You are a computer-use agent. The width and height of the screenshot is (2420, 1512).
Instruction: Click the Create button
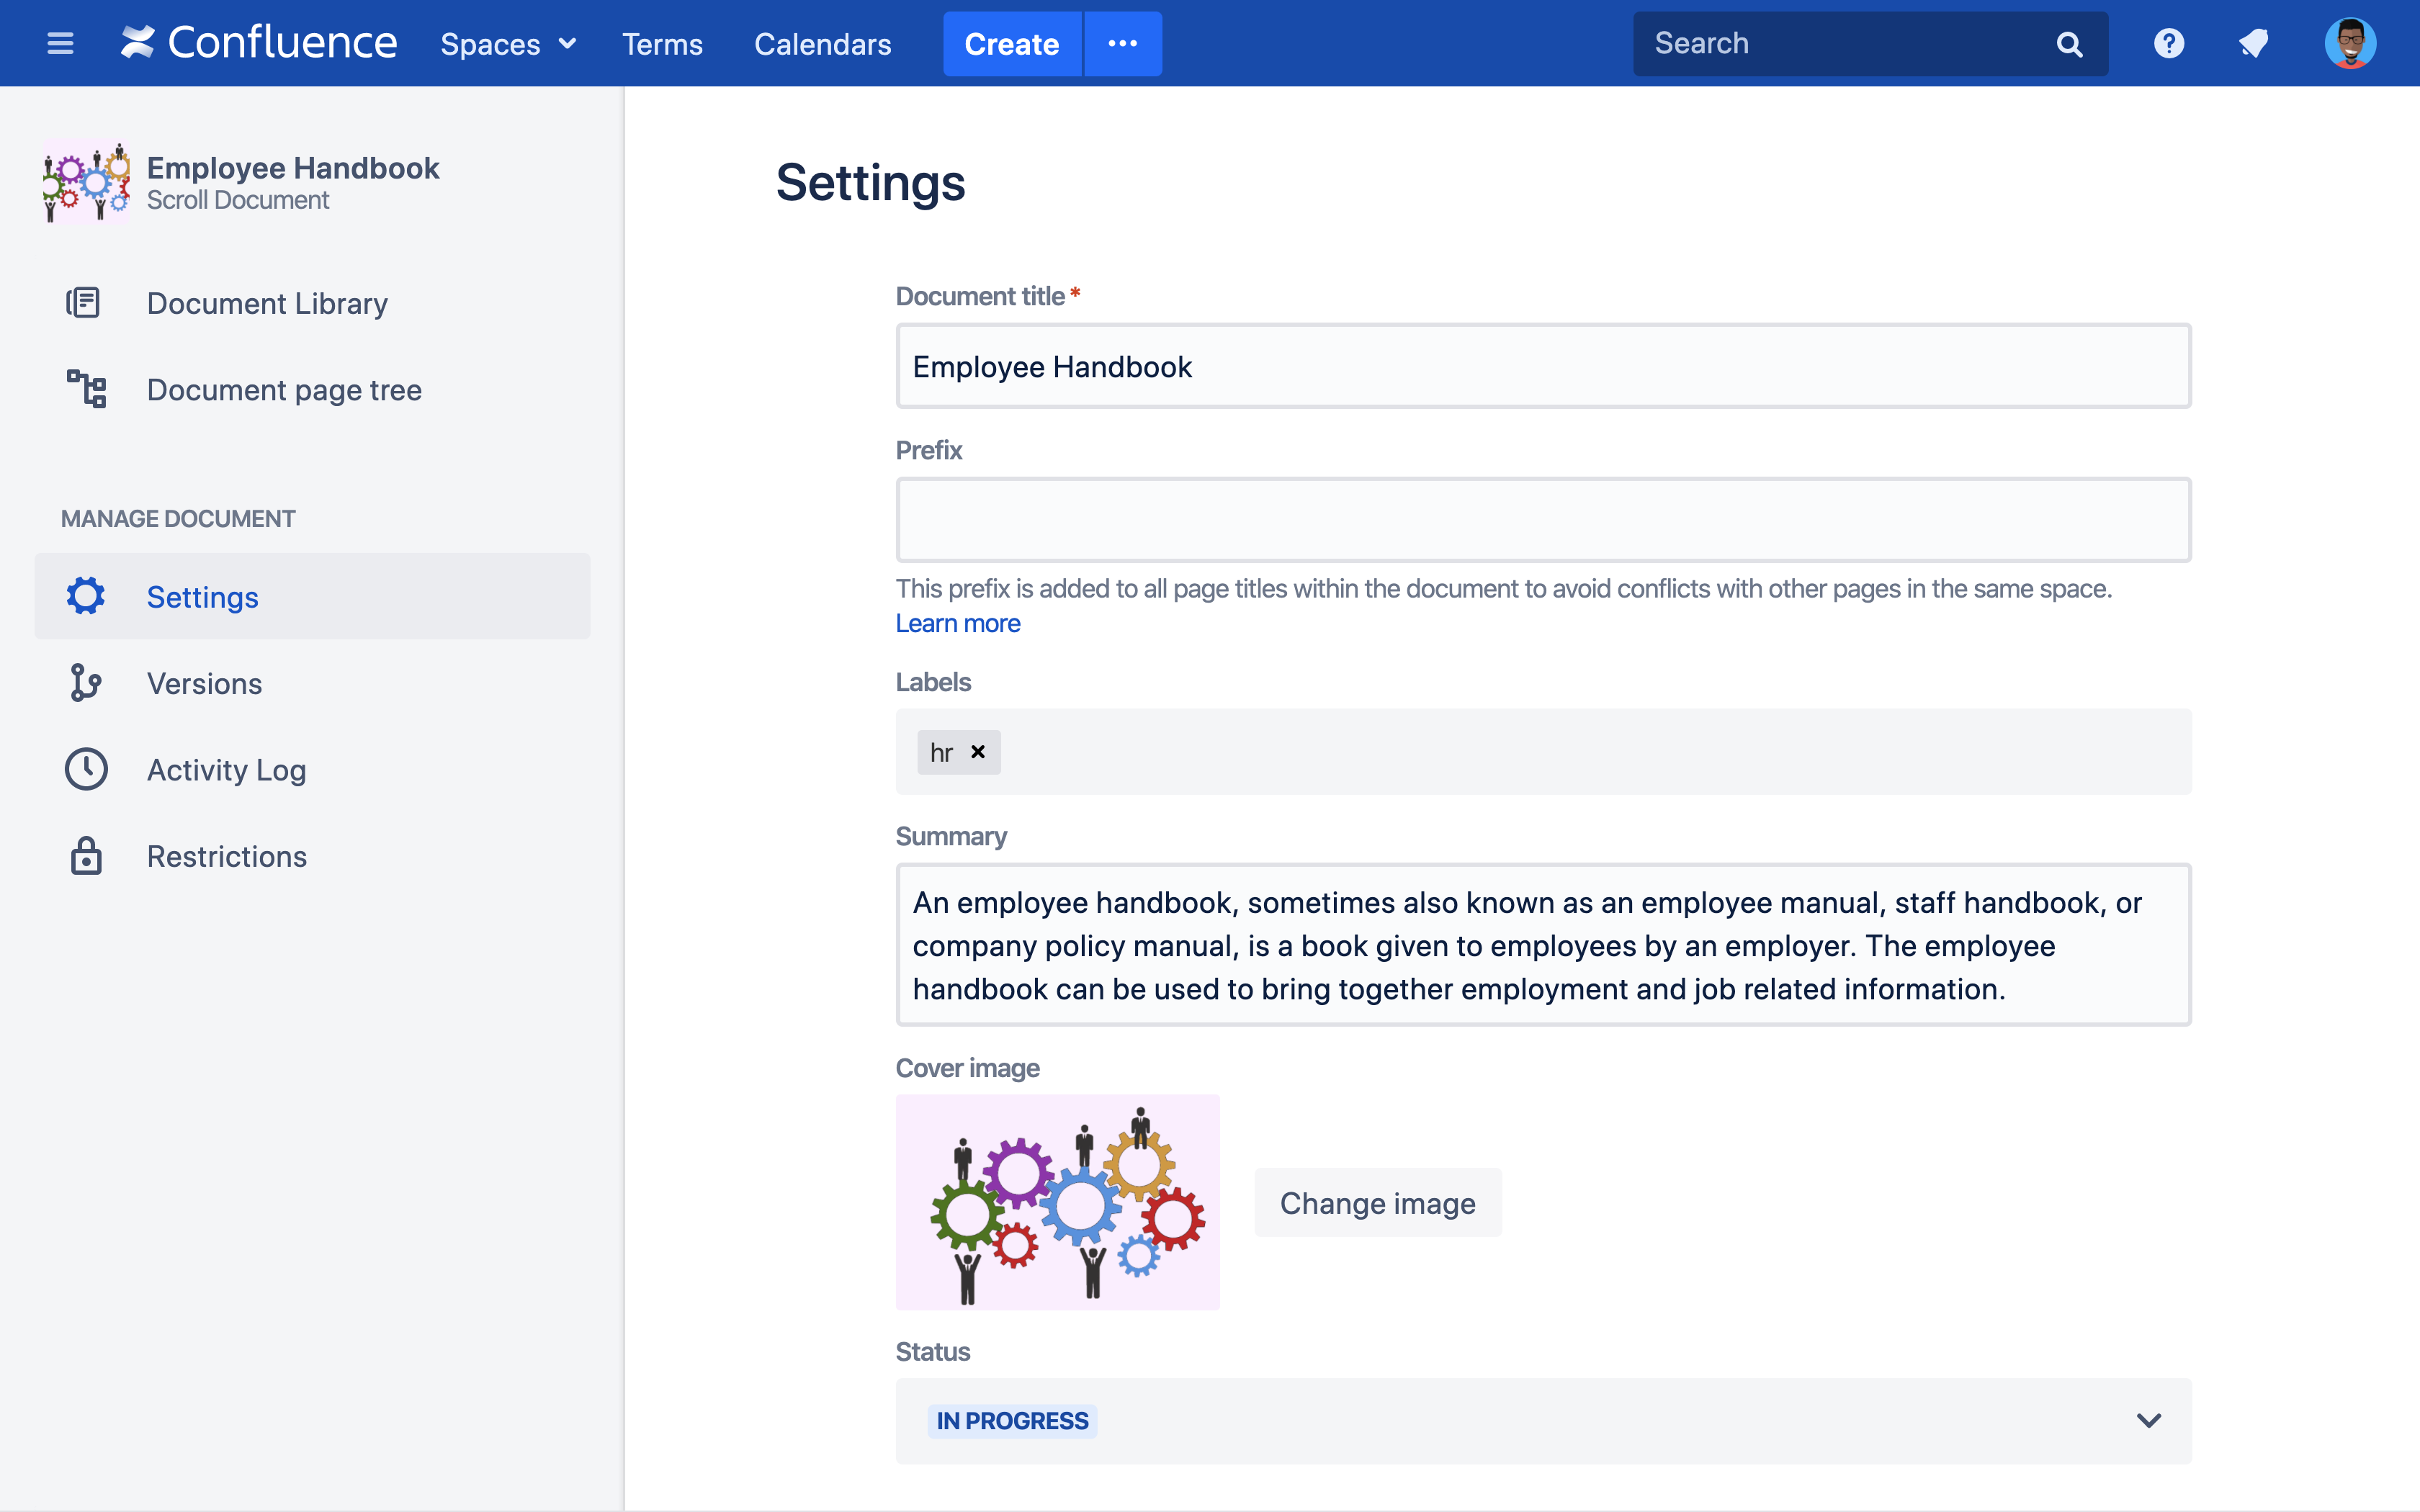(1011, 44)
